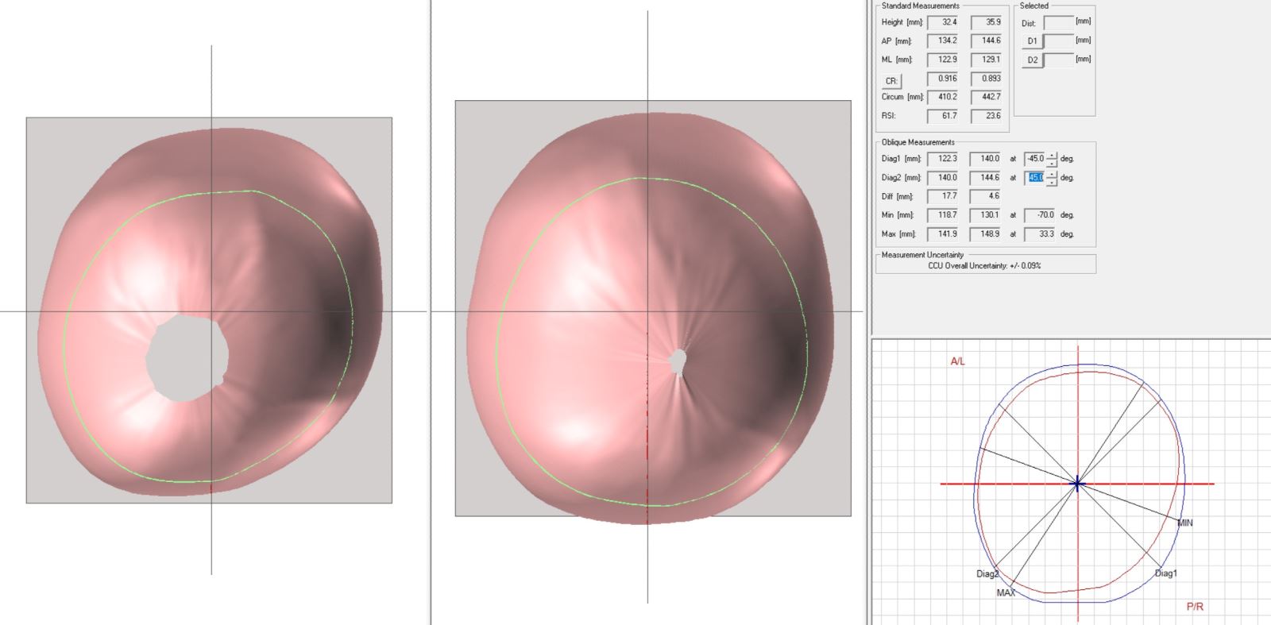
Task: Select the Diff value 17.7
Action: [943, 196]
